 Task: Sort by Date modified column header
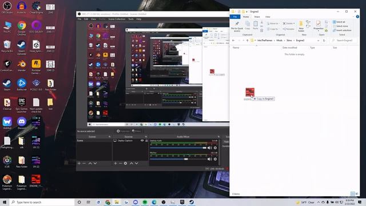coord(290,47)
